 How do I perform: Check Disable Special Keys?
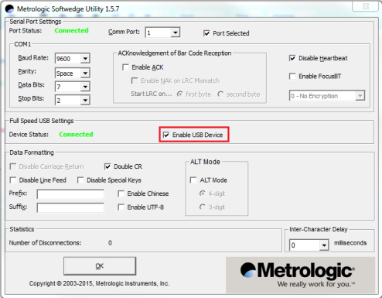[80, 180]
